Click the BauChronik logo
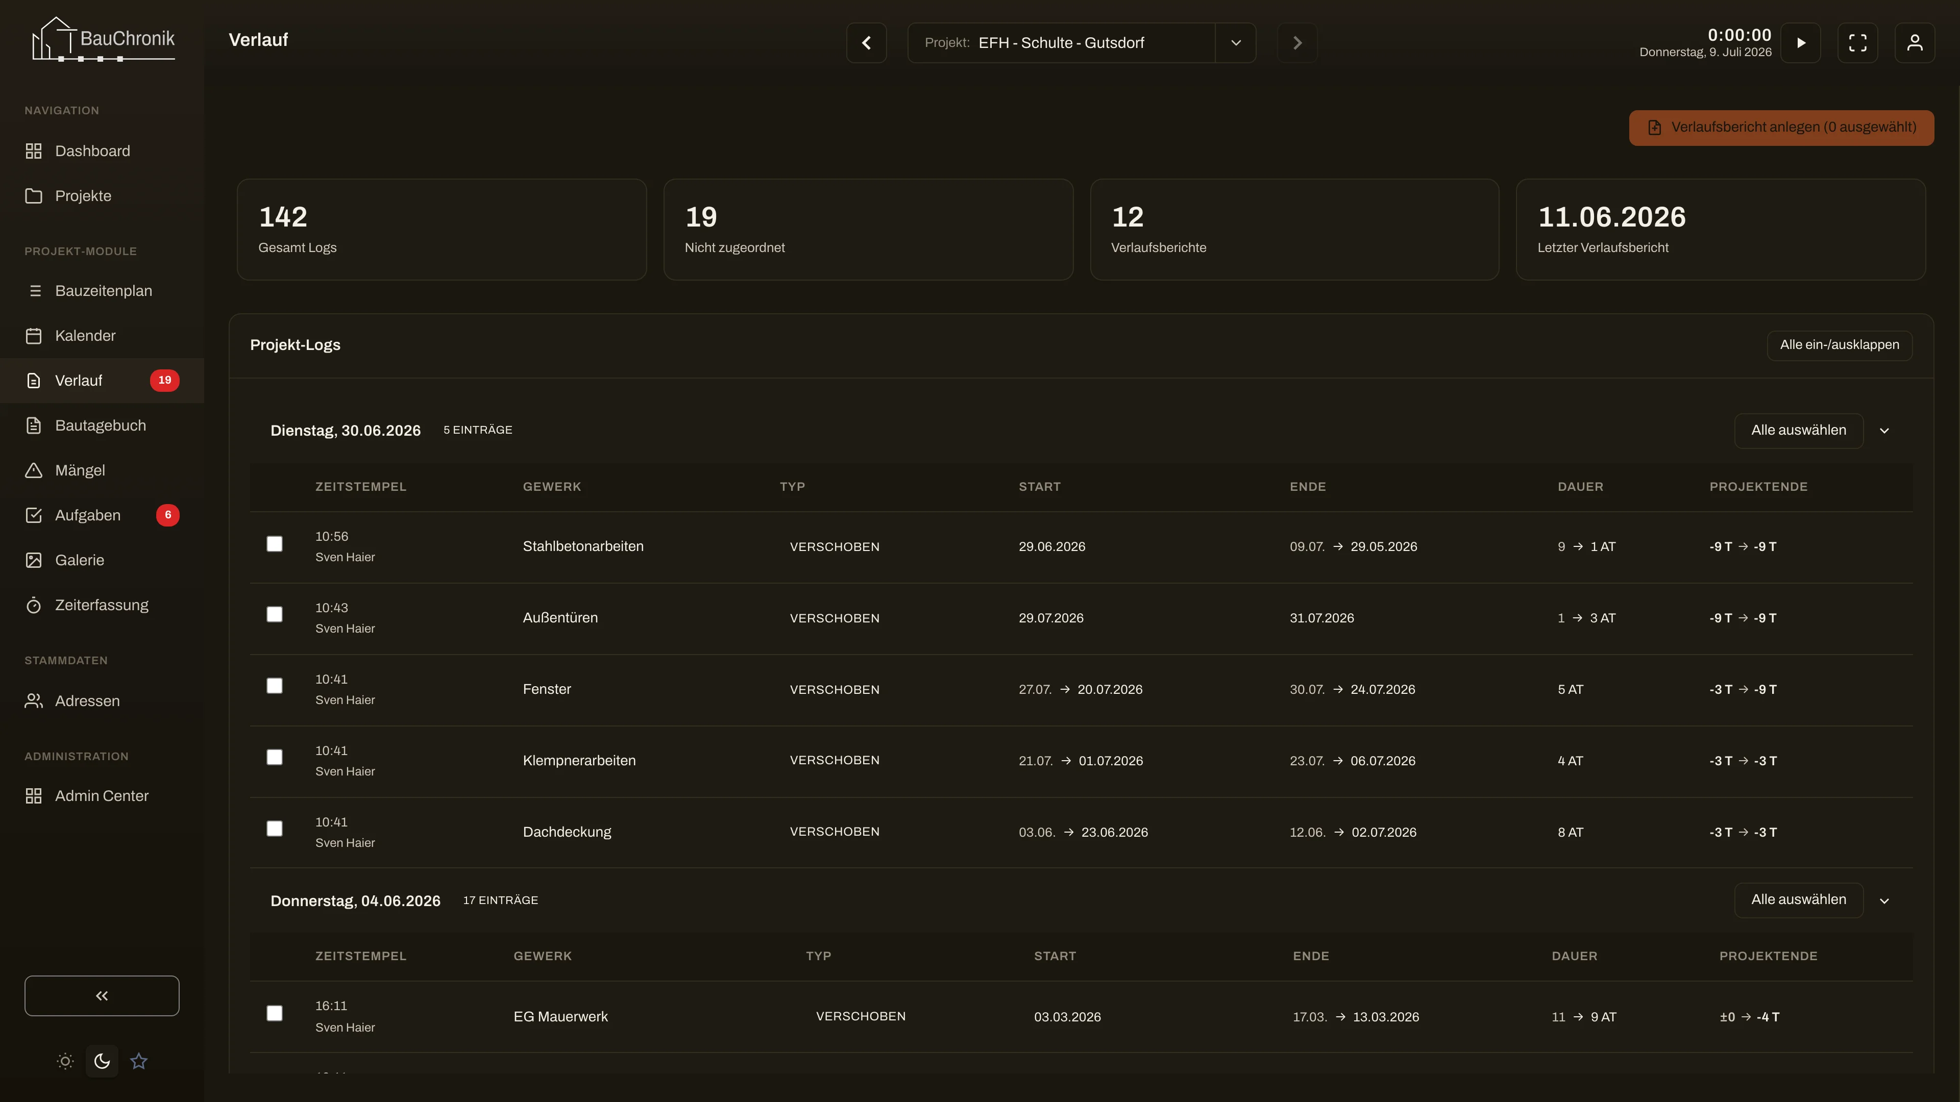The height and width of the screenshot is (1102, 1960). click(103, 40)
